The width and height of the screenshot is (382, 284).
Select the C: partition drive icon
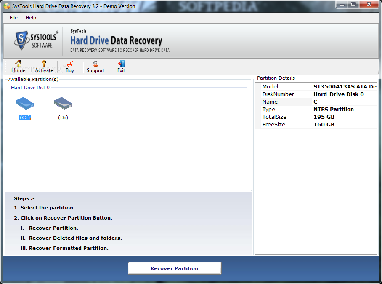(x=24, y=104)
